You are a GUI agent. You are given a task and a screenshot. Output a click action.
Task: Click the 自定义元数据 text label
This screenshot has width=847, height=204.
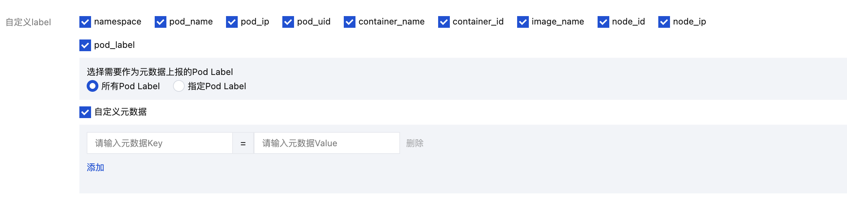click(x=120, y=112)
